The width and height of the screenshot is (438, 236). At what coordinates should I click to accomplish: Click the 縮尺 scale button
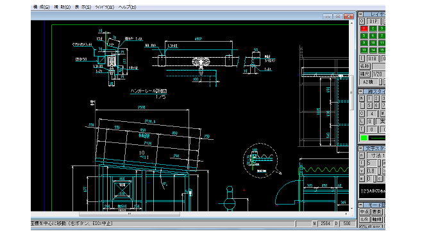364,74
